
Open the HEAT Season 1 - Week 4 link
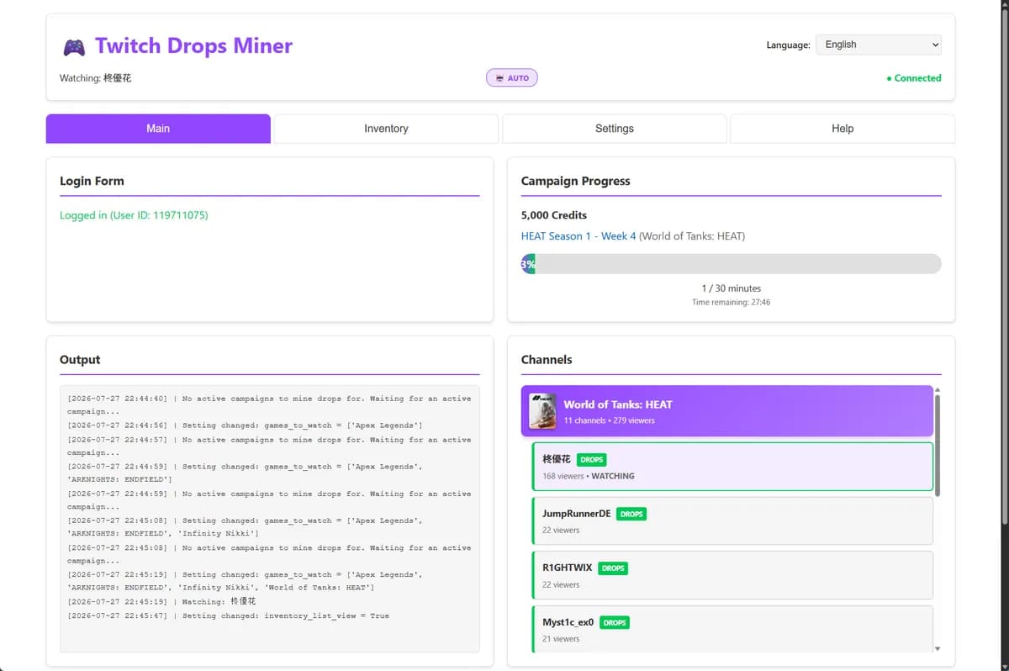click(578, 236)
